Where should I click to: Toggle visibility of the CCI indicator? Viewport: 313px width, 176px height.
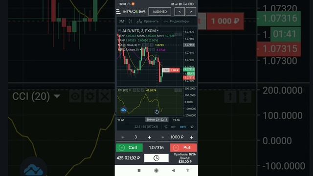coord(135,90)
